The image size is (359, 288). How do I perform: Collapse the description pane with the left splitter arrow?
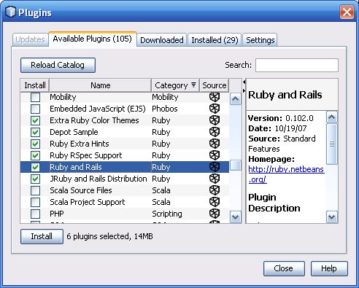pyautogui.click(x=244, y=82)
